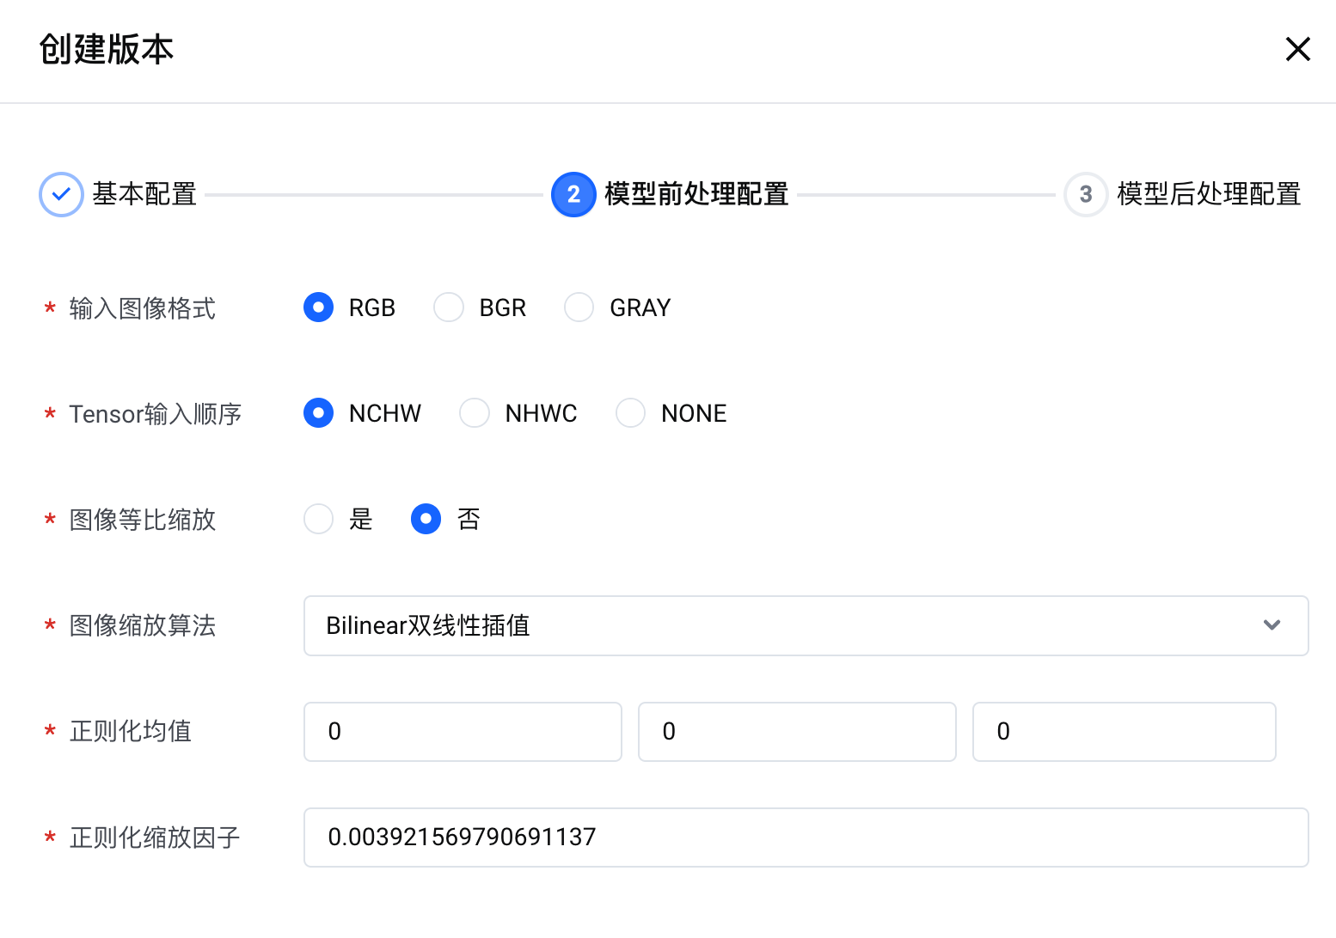Open 图像缩放算法 dropdown showing Bilinear双线性插值
Image resolution: width=1336 pixels, height=938 pixels.
click(x=806, y=625)
